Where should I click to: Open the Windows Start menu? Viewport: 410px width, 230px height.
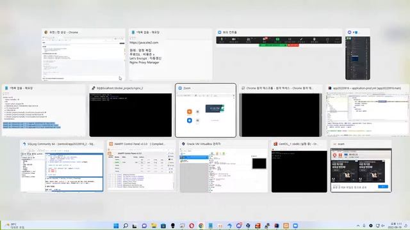(116, 226)
